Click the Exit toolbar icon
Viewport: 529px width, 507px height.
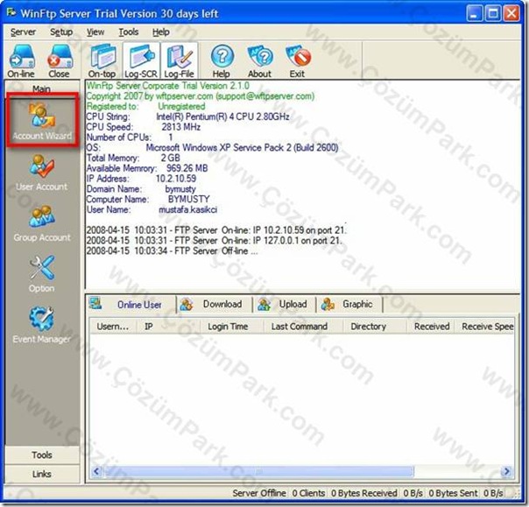(x=297, y=60)
